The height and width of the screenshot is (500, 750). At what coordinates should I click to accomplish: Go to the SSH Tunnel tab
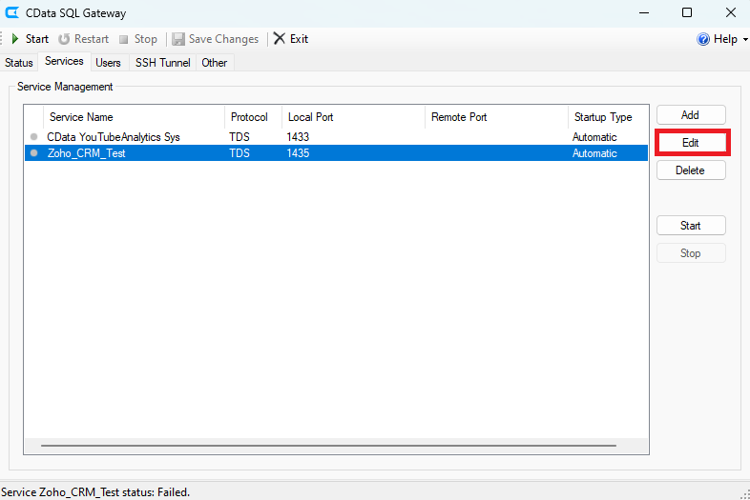click(162, 63)
